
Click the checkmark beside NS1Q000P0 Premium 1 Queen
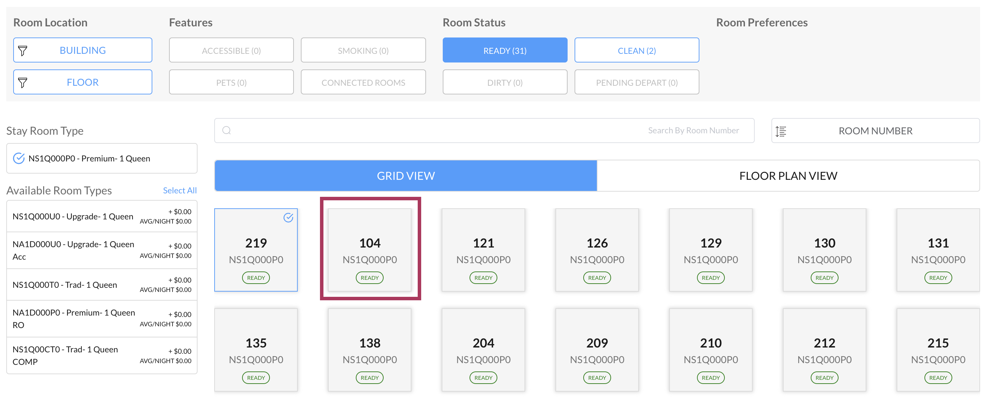click(x=18, y=158)
